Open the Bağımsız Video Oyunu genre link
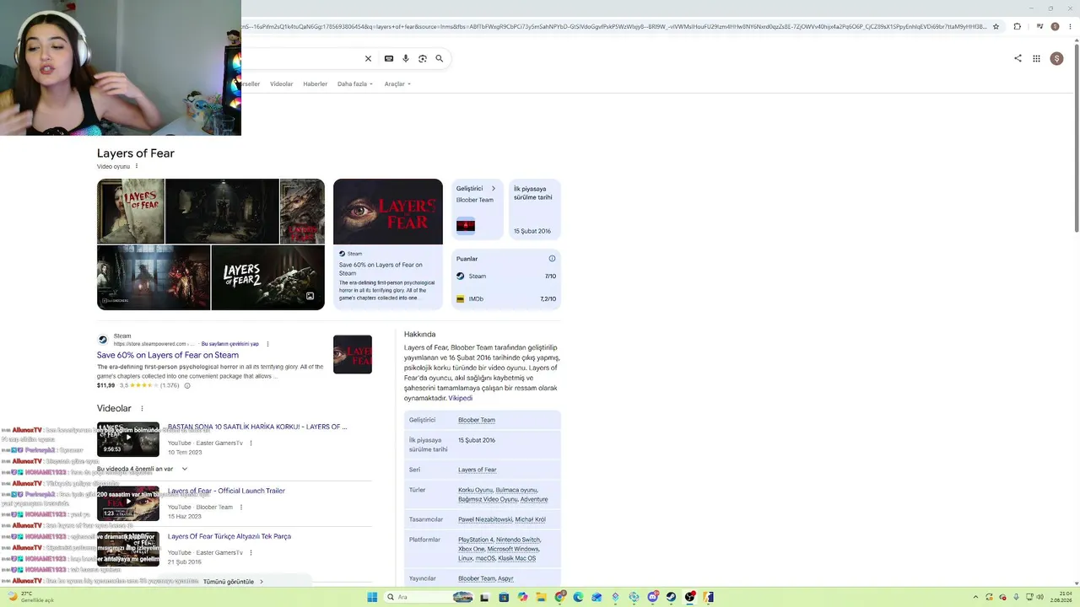Screen dimensions: 1080x607 [x=488, y=499]
